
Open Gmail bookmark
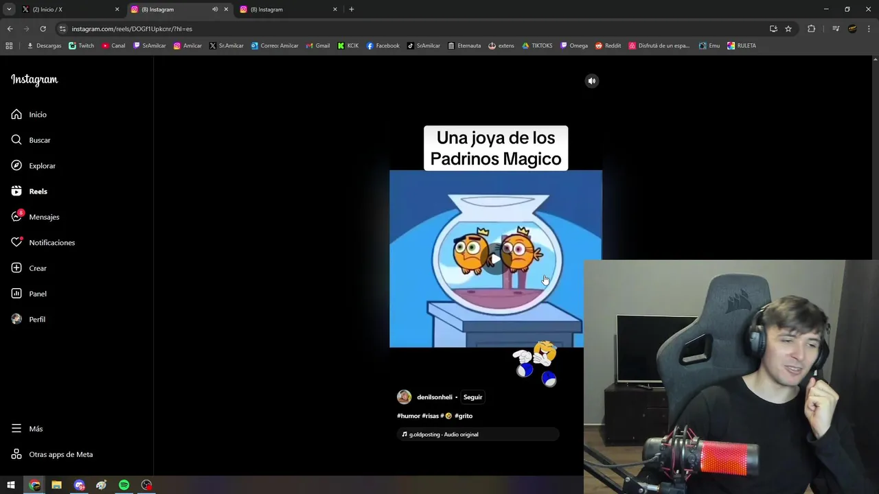(x=317, y=46)
